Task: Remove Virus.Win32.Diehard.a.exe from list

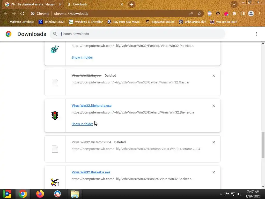Action: (214, 106)
